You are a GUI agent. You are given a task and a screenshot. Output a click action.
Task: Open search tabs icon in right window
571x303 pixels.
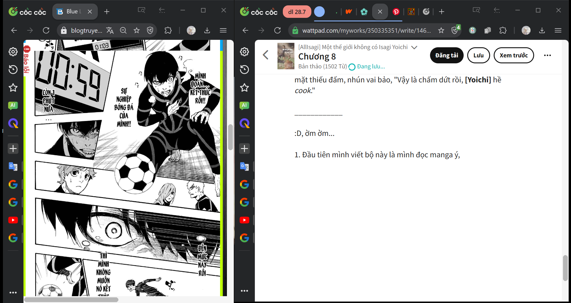476,10
